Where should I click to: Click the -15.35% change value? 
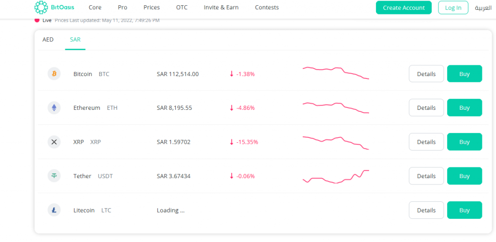pos(247,142)
